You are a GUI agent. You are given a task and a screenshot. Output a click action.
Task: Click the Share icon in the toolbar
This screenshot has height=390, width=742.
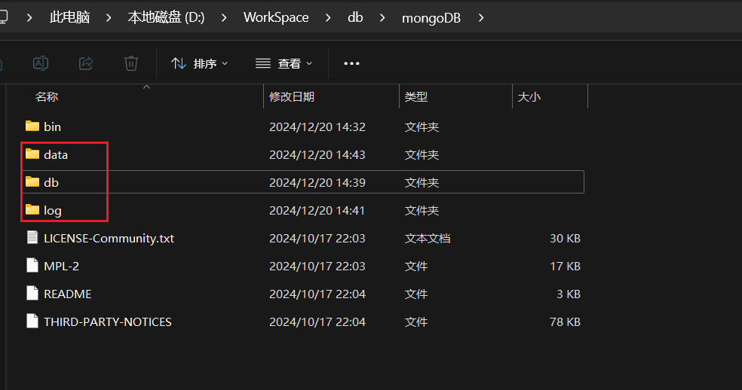pyautogui.click(x=86, y=63)
